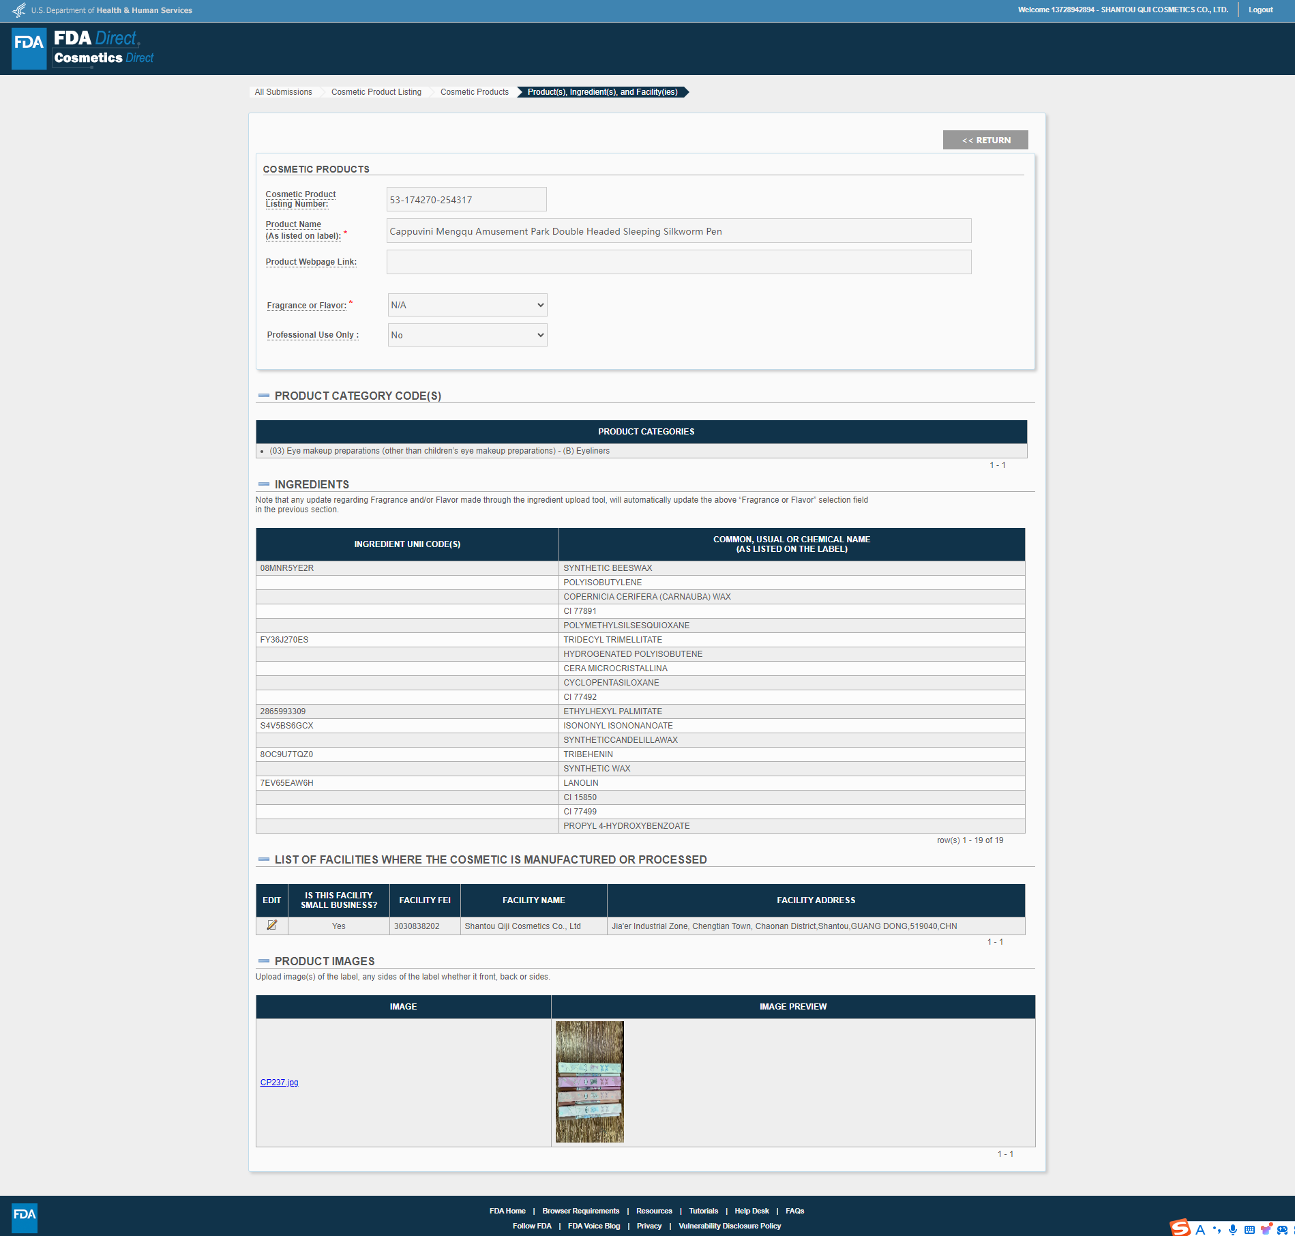Collapse the Ingredients section
1295x1236 pixels.
click(264, 484)
